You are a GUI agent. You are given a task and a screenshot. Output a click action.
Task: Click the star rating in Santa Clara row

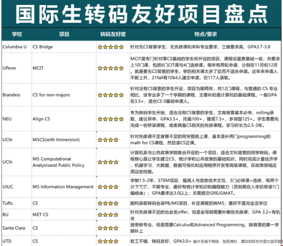(108, 228)
